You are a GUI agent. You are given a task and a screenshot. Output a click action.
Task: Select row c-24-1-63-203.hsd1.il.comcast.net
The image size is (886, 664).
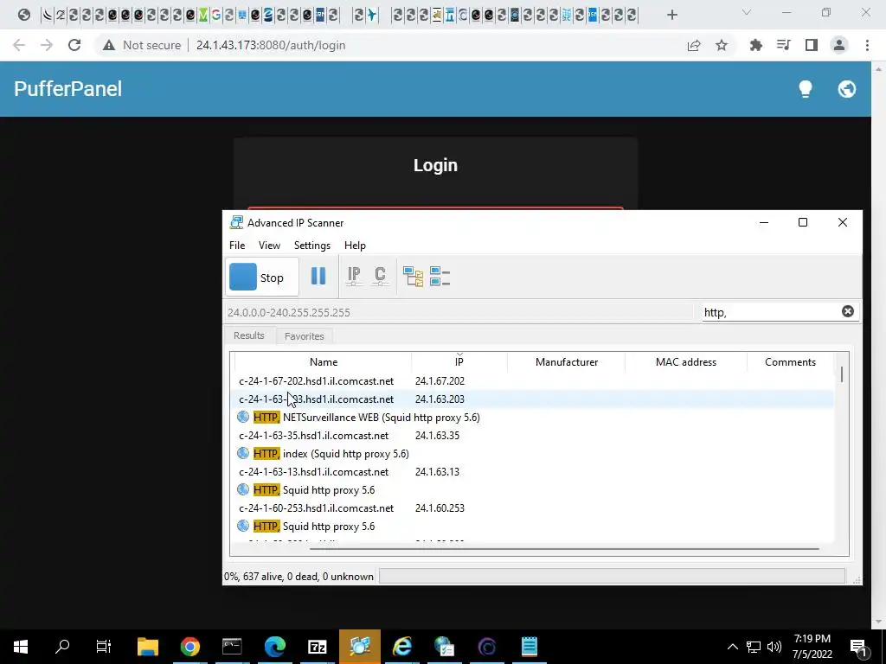[534, 399]
